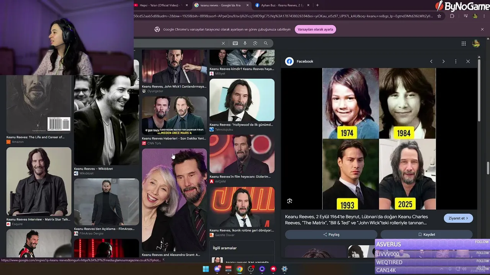The image size is (490, 275).
Task: Open the Keanu Reeves Haberleri - Son Dakika link
Action: pyautogui.click(x=174, y=139)
